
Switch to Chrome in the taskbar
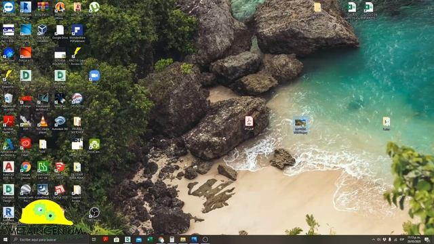161,239
